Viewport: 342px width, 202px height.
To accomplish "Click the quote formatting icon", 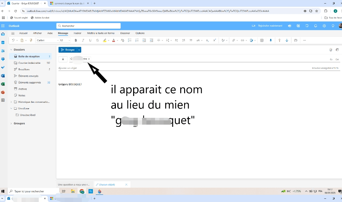I will [x=191, y=40].
